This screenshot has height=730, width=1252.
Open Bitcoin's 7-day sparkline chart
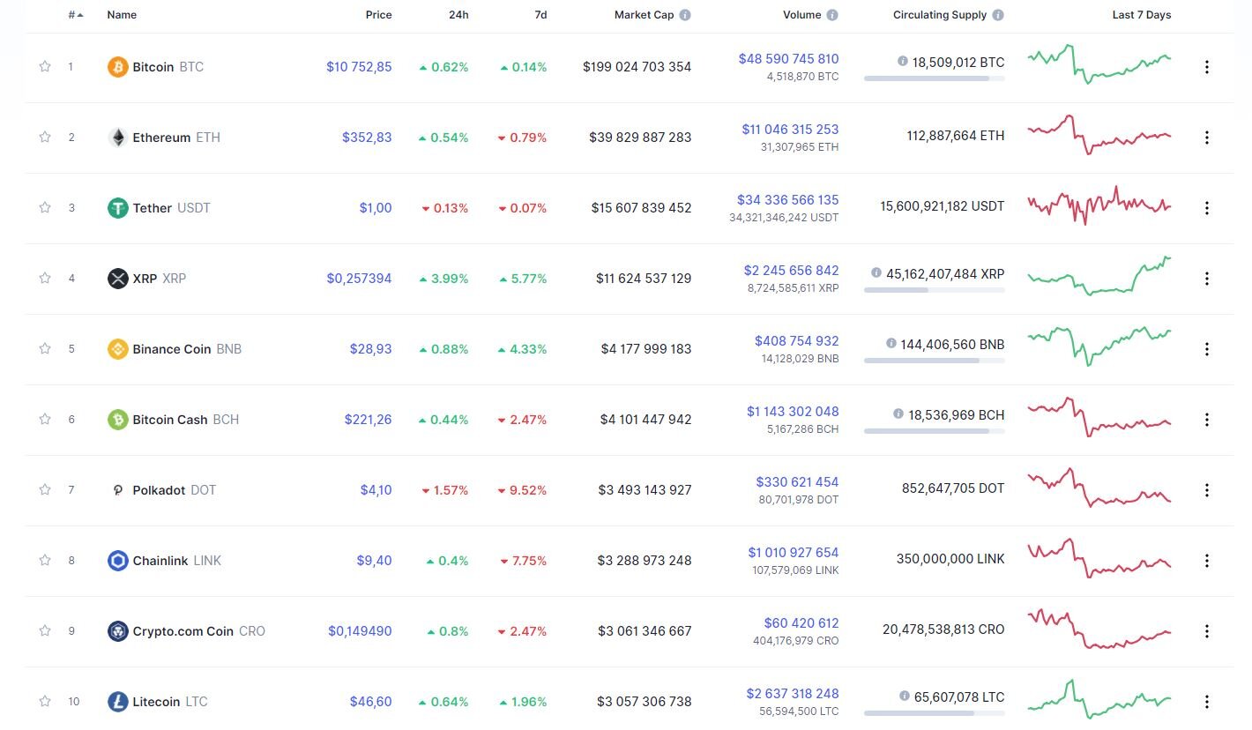(1099, 63)
